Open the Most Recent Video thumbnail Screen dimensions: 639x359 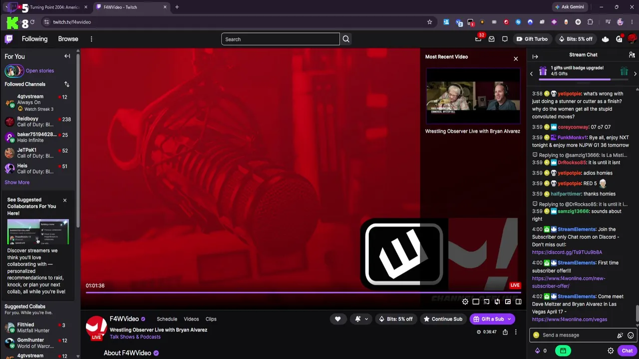click(x=473, y=97)
